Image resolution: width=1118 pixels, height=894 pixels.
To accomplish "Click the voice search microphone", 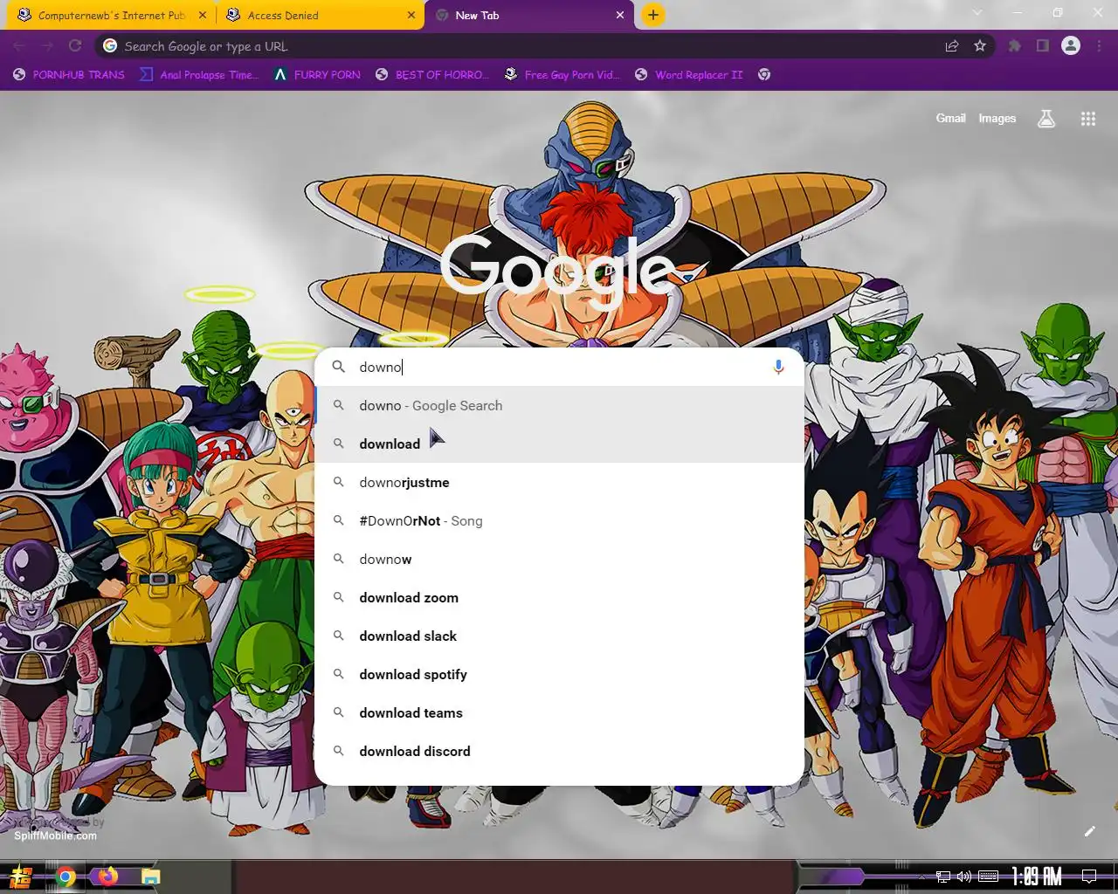I will 778,368.
